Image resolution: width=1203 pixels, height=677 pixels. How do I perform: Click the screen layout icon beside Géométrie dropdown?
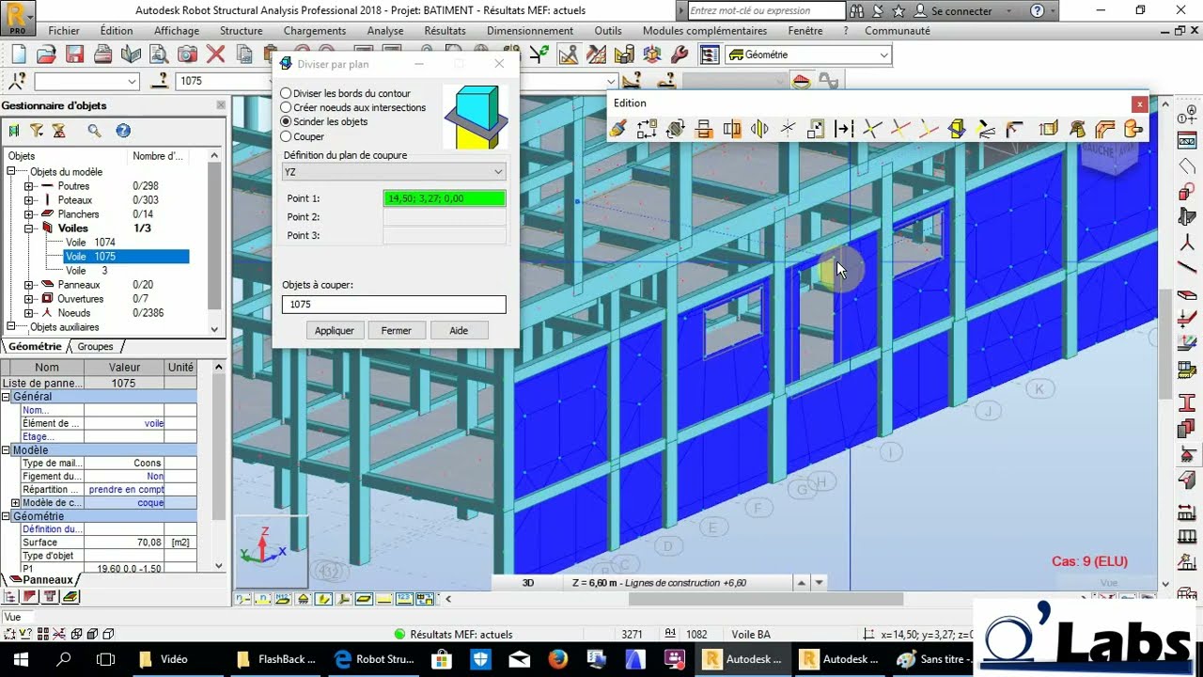coord(710,55)
